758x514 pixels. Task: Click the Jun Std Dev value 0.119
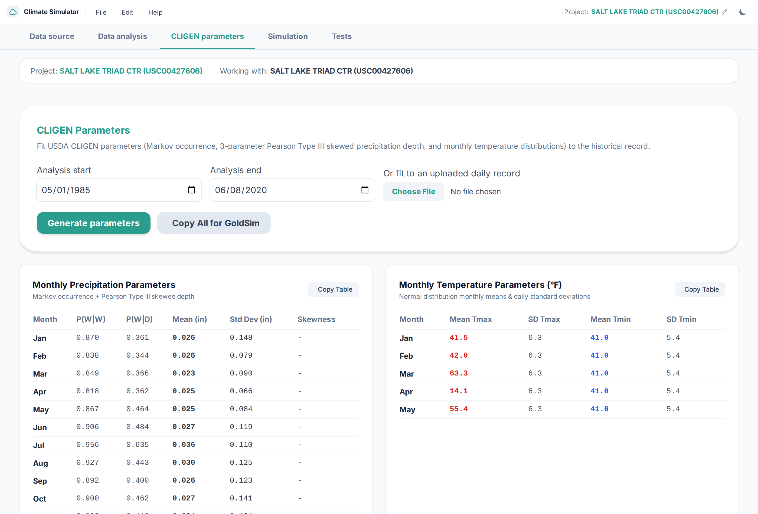(x=241, y=427)
